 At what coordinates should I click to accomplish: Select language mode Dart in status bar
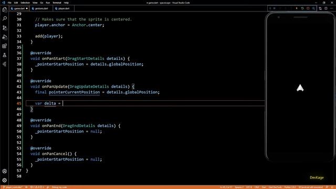click(x=264, y=187)
